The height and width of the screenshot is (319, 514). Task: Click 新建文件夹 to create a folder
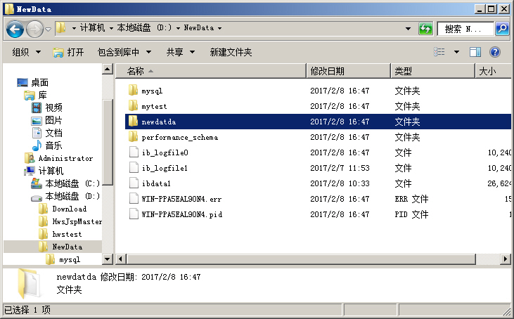coord(231,52)
